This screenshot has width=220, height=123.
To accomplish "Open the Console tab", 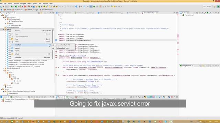I will pos(60,97).
